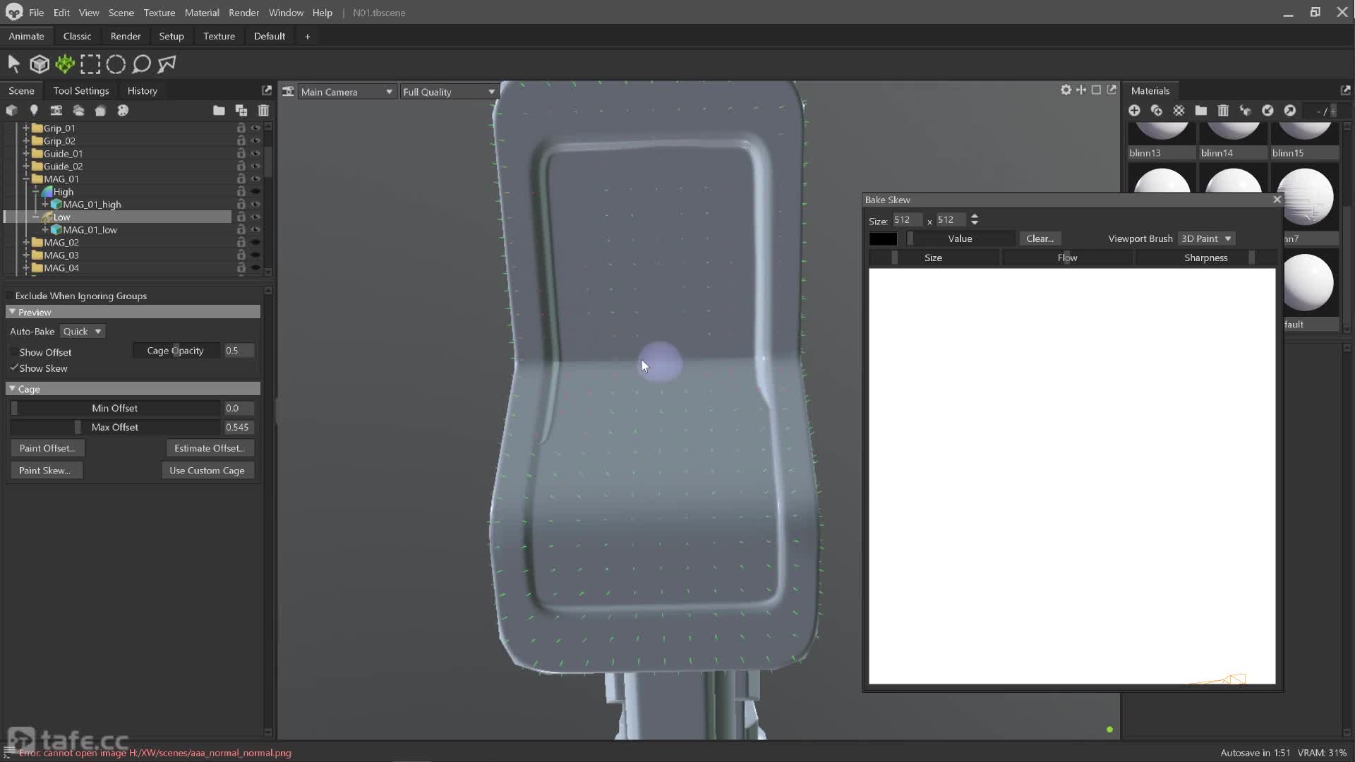Click Paint Offset button
Image resolution: width=1355 pixels, height=762 pixels.
point(47,448)
